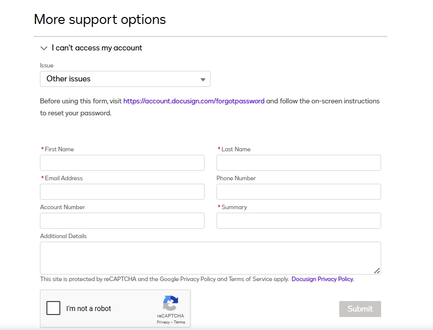This screenshot has width=433, height=330.
Task: Open the reCAPTCHA Privacy link
Action: click(163, 322)
